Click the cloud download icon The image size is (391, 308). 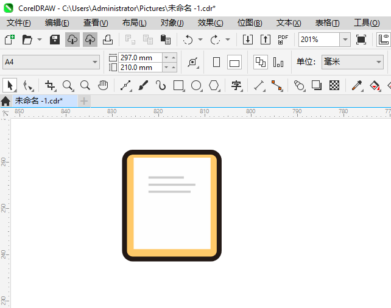(72, 40)
